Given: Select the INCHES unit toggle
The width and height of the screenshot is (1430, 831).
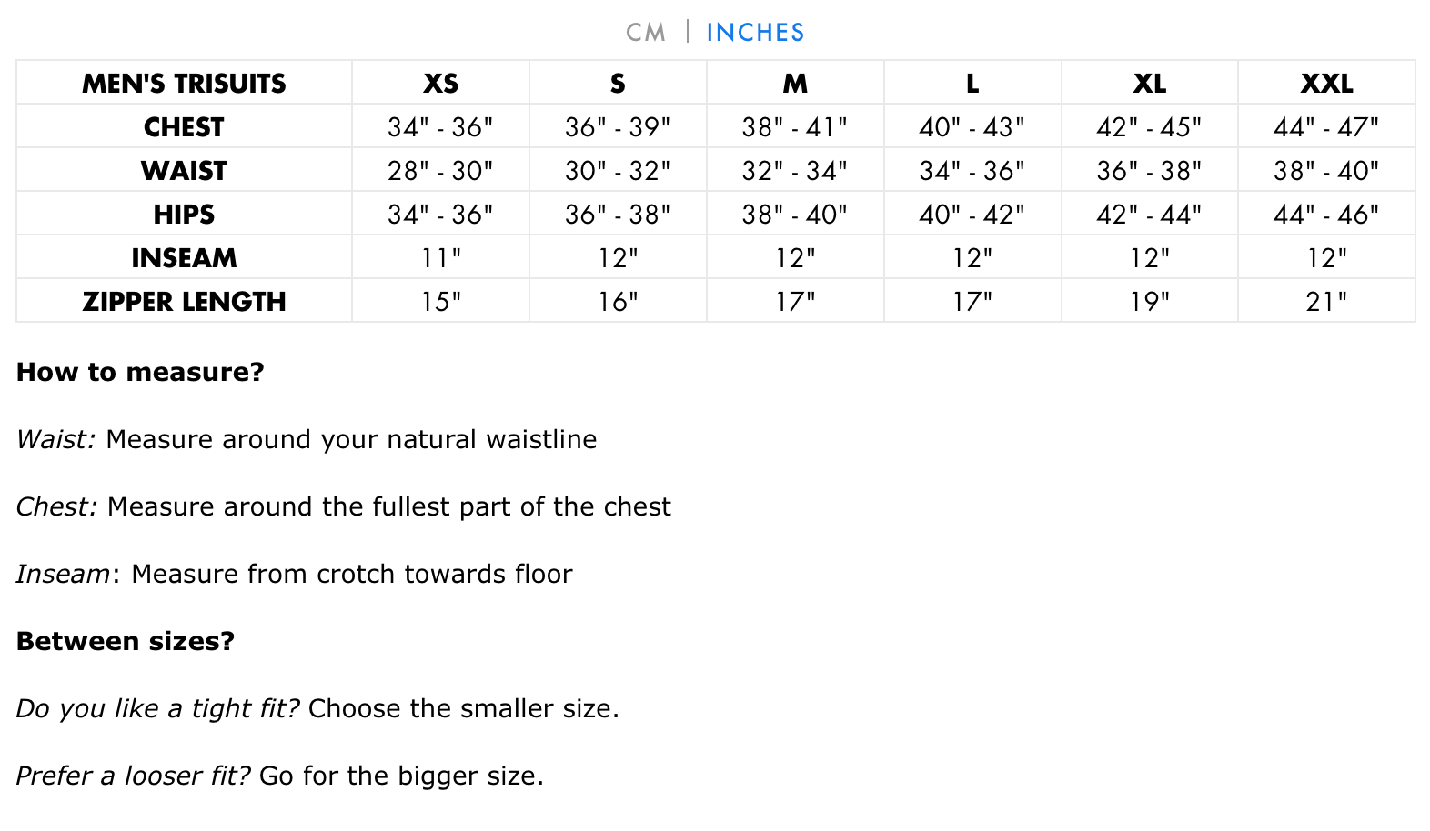Looking at the screenshot, I should point(755,33).
